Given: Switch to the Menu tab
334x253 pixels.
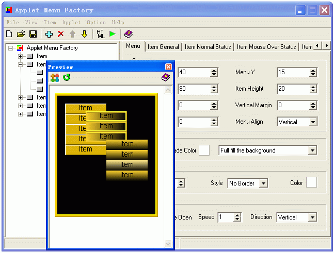Looking at the screenshot, I should click(133, 46).
